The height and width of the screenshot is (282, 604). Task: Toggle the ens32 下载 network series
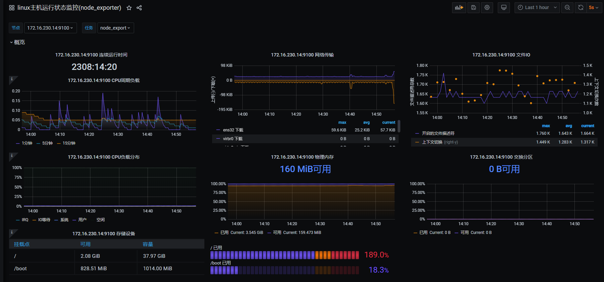point(233,130)
